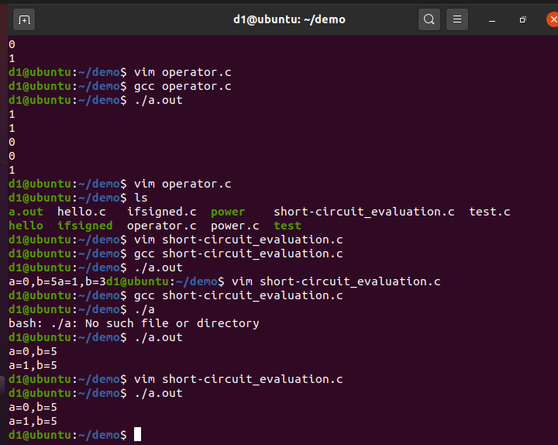Close the terminal window
558x445 pixels.
pyautogui.click(x=553, y=19)
